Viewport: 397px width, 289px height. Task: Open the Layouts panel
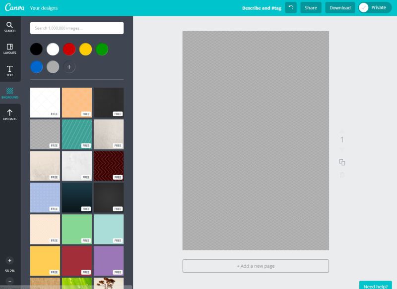pyautogui.click(x=10, y=49)
